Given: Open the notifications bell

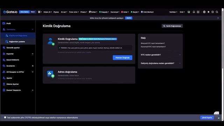Looking at the screenshot, I should pyautogui.click(x=194, y=12).
